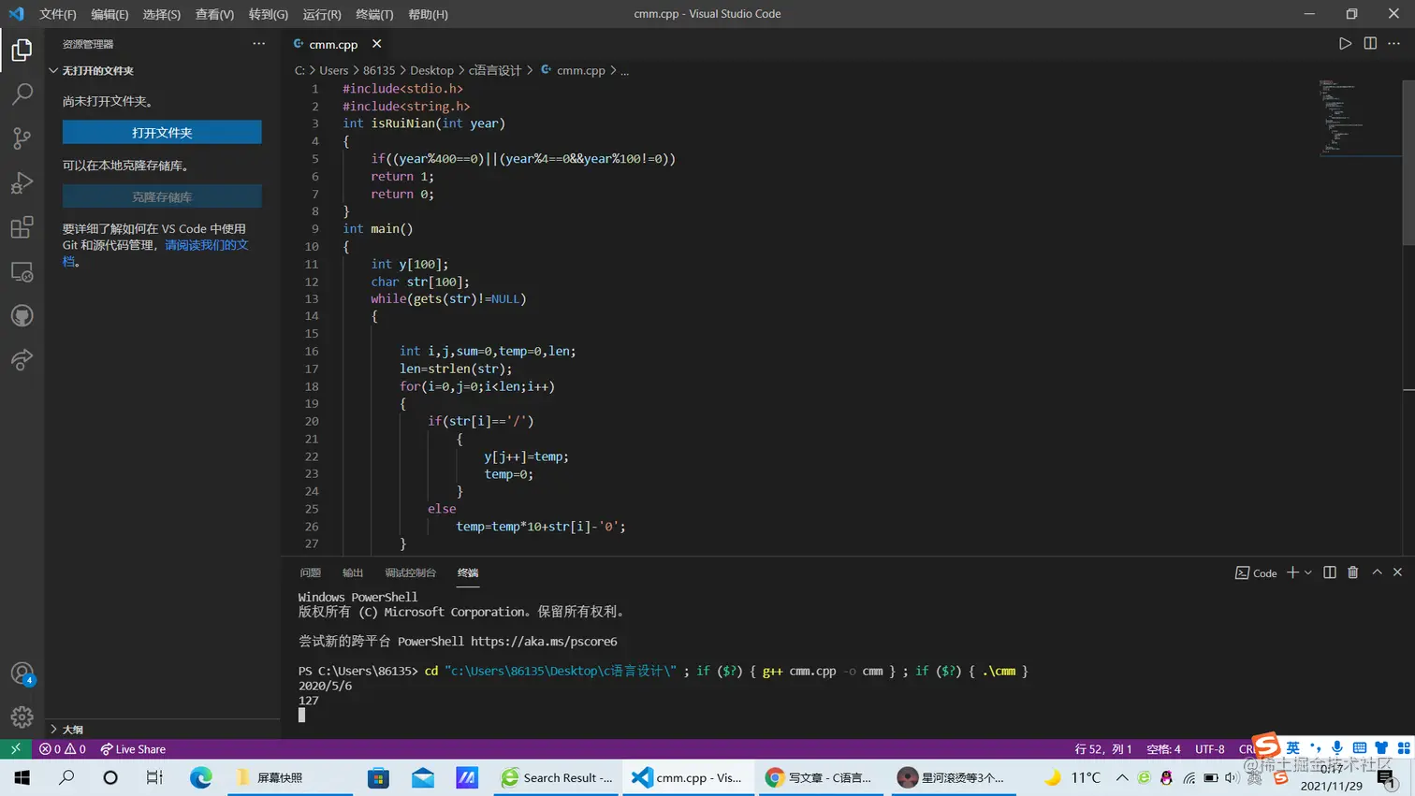1415x796 pixels.
Task: Open the Desktop breadcrumb dropdown
Action: (x=431, y=71)
